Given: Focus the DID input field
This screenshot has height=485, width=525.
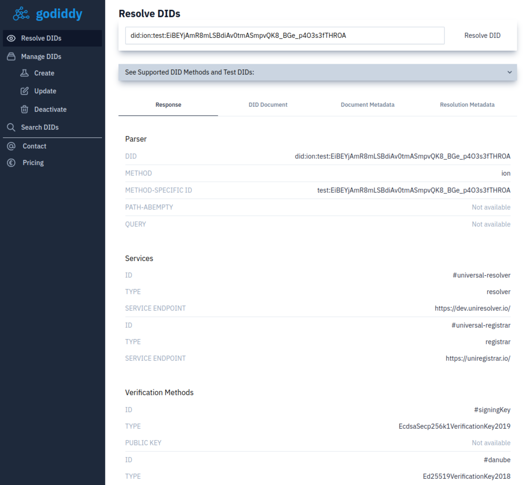Looking at the screenshot, I should pyautogui.click(x=285, y=36).
